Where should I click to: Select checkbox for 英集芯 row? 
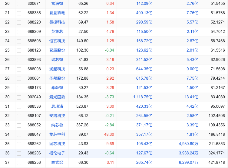(x=19, y=32)
